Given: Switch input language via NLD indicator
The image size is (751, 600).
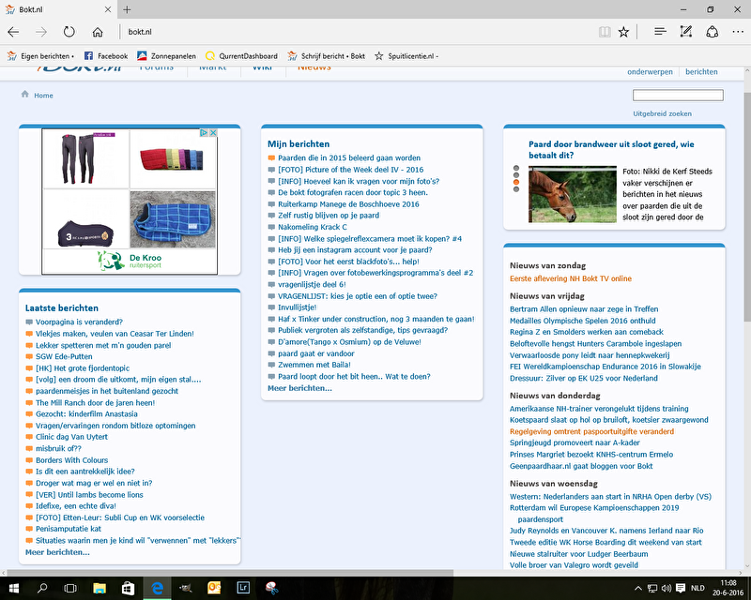Looking at the screenshot, I should (x=697, y=588).
